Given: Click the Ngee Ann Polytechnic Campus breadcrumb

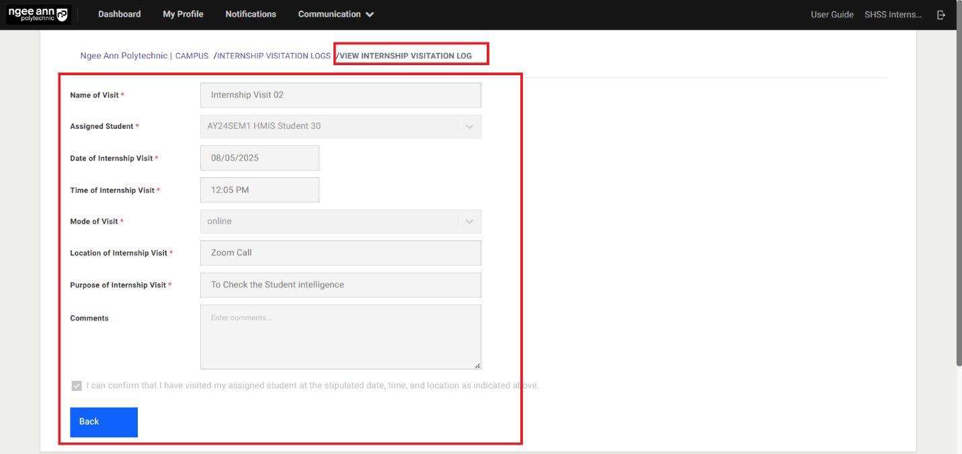Looking at the screenshot, I should pos(144,56).
